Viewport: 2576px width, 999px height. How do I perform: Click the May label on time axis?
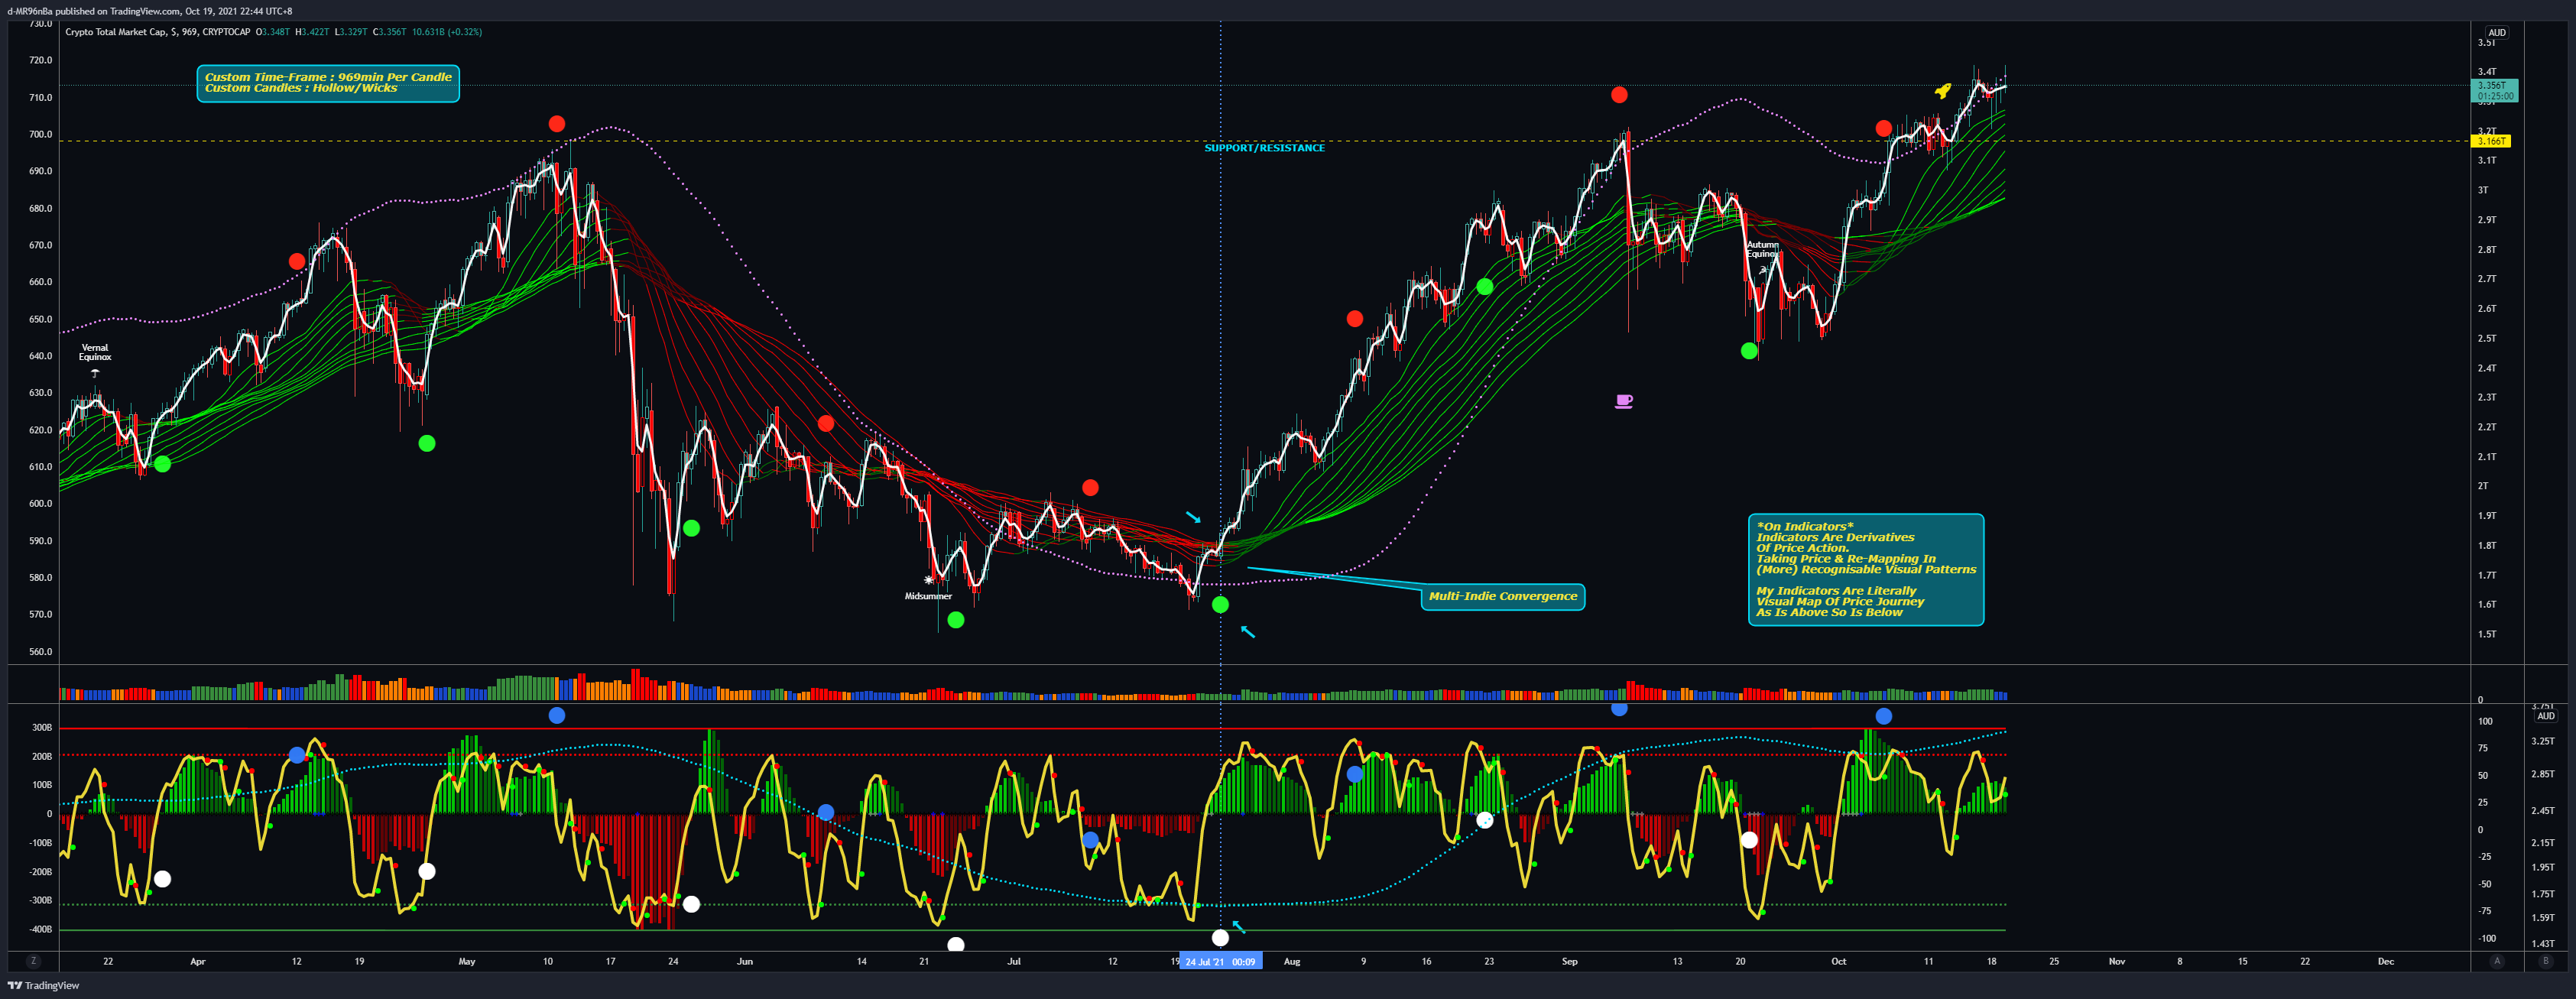click(466, 961)
